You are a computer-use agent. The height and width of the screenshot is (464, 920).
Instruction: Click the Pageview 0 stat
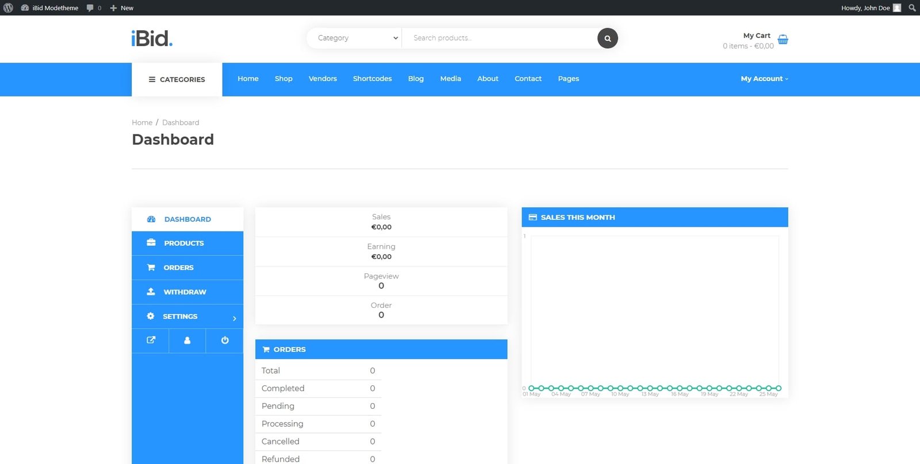coord(381,281)
